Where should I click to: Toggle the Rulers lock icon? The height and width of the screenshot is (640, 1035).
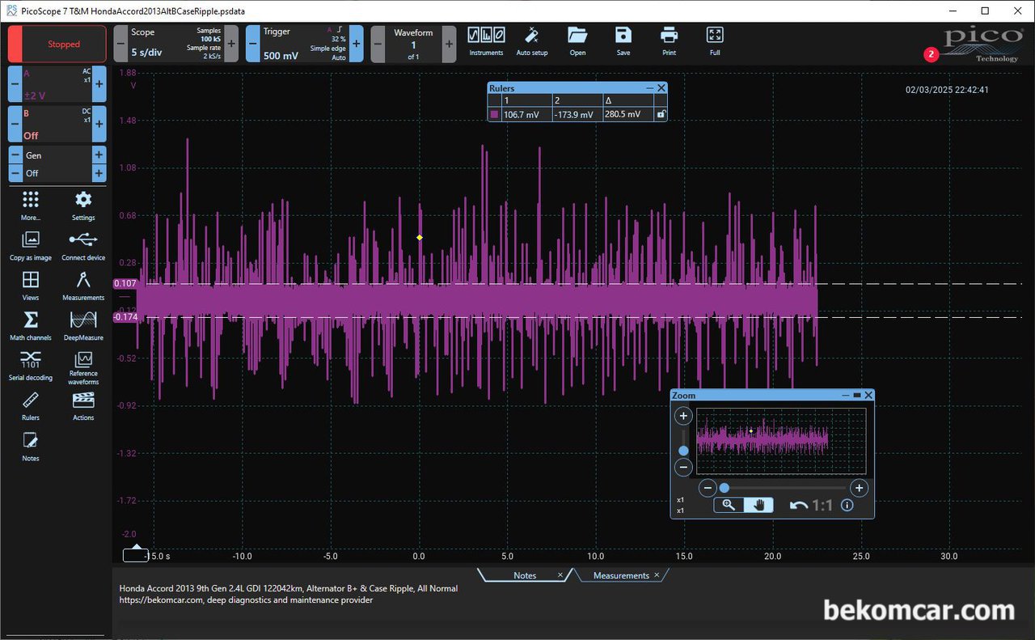661,114
